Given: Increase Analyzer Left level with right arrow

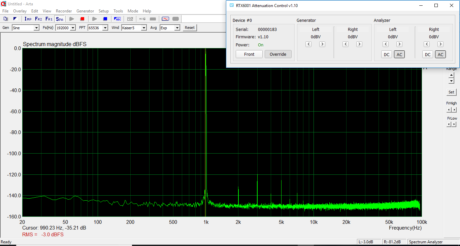Looking at the screenshot, I should tap(399, 44).
